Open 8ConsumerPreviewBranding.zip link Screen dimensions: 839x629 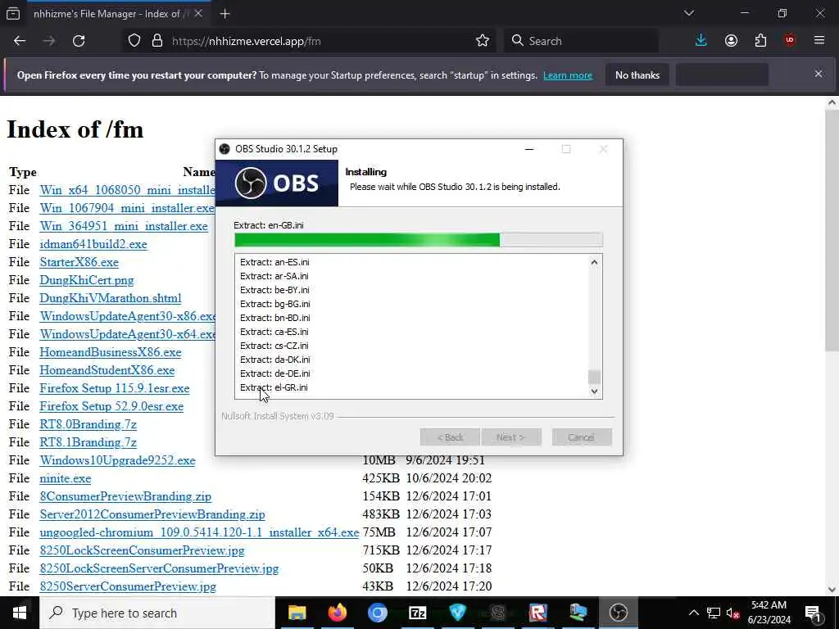125,496
